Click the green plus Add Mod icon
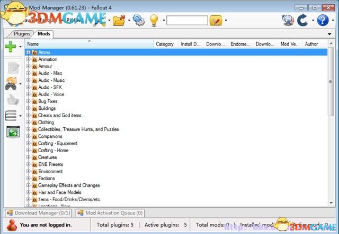The image size is (339, 234). coord(11,46)
